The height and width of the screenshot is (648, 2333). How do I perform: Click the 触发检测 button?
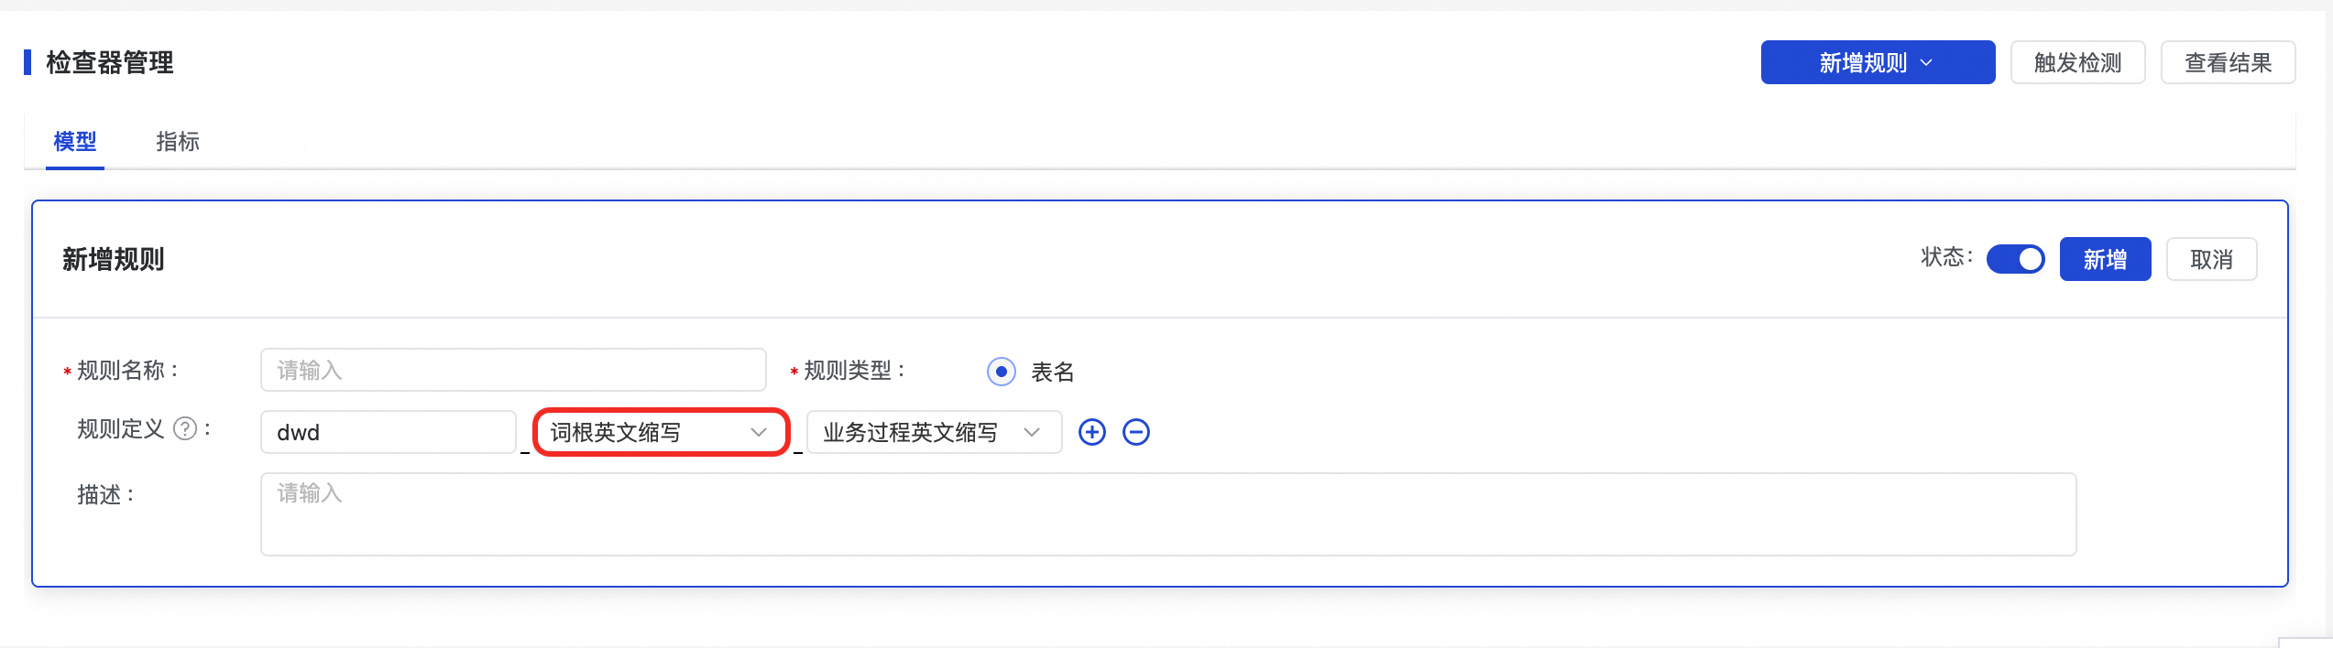point(2077,62)
